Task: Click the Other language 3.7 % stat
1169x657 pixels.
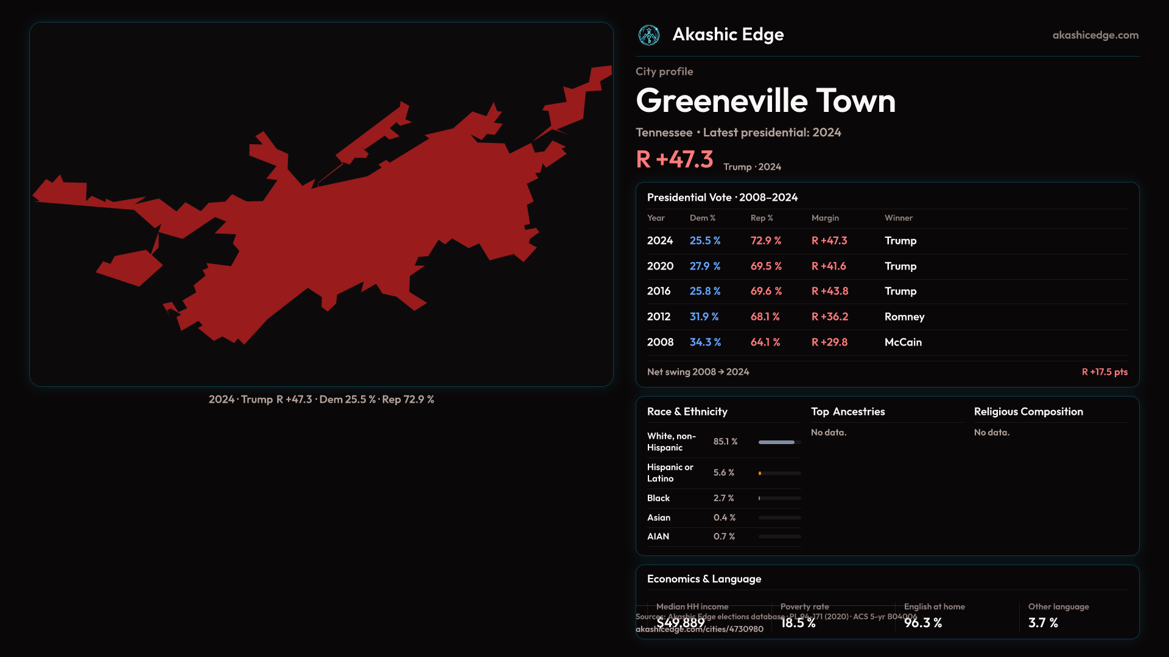Action: (1042, 623)
